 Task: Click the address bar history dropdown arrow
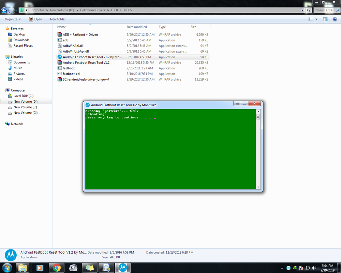302,10
